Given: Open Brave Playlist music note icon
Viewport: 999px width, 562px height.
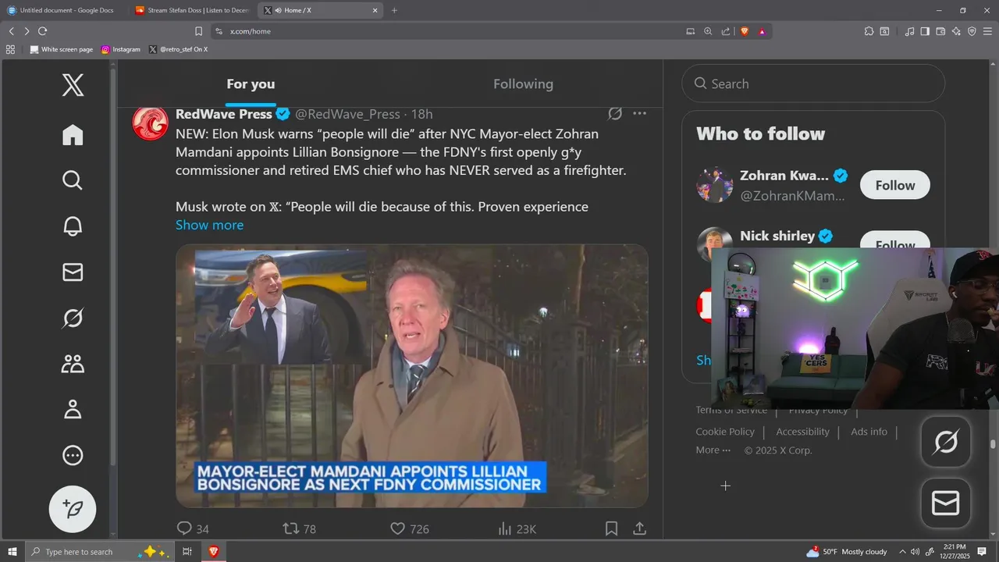Looking at the screenshot, I should [909, 31].
